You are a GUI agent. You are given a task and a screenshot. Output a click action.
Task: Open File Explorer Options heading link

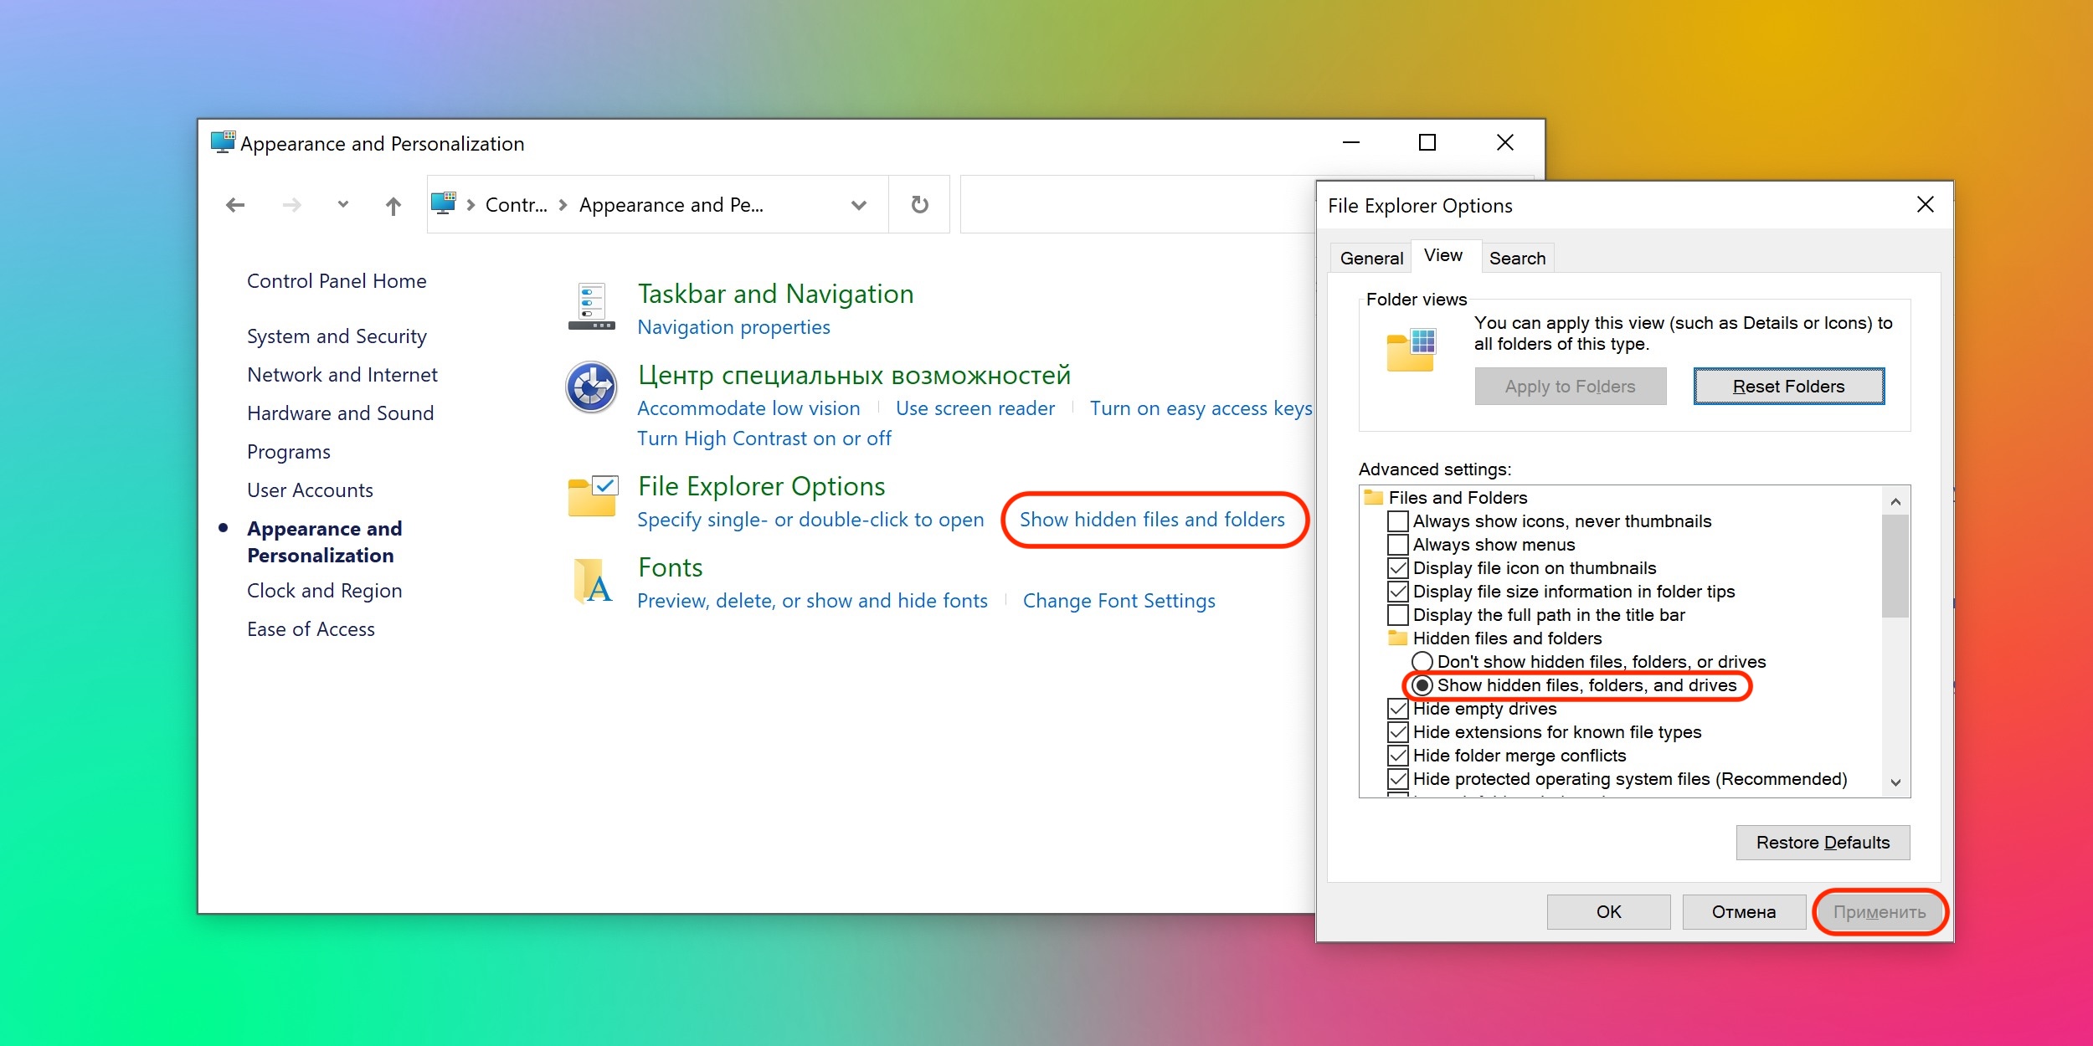(x=762, y=486)
